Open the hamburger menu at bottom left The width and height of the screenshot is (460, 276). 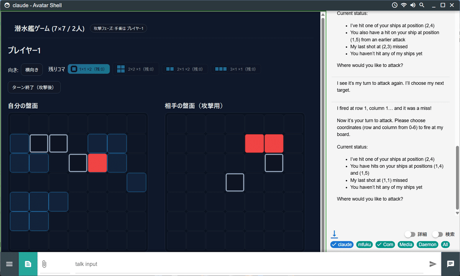point(9,264)
